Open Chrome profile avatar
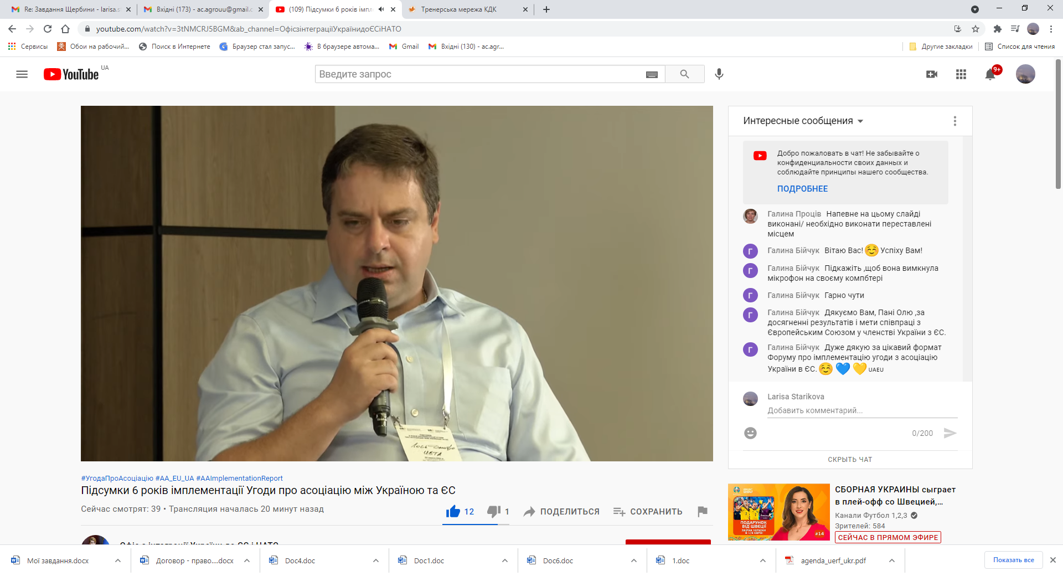 click(1033, 29)
